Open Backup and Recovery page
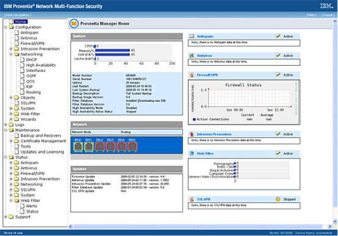The image size is (338, 236). coord(41,135)
